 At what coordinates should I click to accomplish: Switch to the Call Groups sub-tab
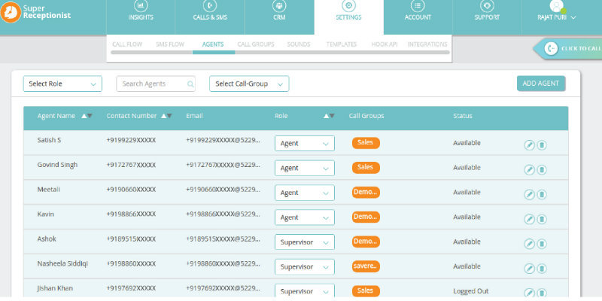point(254,44)
